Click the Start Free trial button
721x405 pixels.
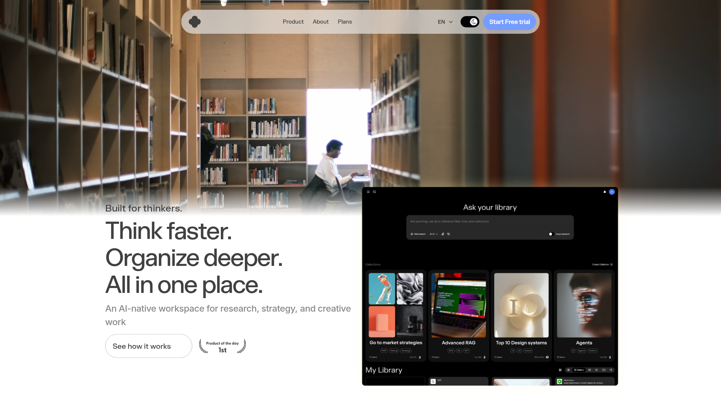coord(509,22)
